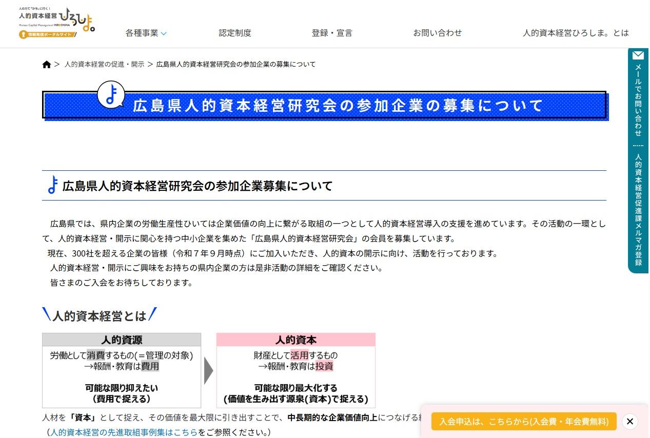This screenshot has width=650, height=438.
Task: Open 人的資本経営促進課メルマガ登録 side tab
Action: pos(638,209)
